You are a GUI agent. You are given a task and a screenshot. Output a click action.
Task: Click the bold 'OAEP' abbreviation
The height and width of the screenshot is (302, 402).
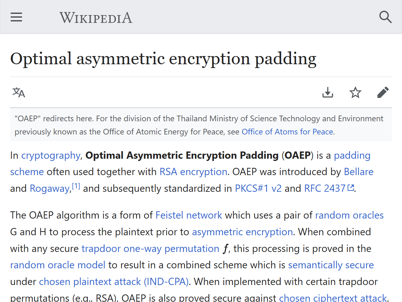(298, 155)
